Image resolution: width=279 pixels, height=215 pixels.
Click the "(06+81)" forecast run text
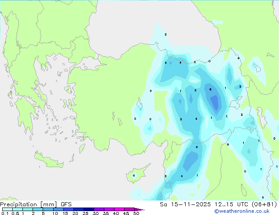click(x=264, y=204)
